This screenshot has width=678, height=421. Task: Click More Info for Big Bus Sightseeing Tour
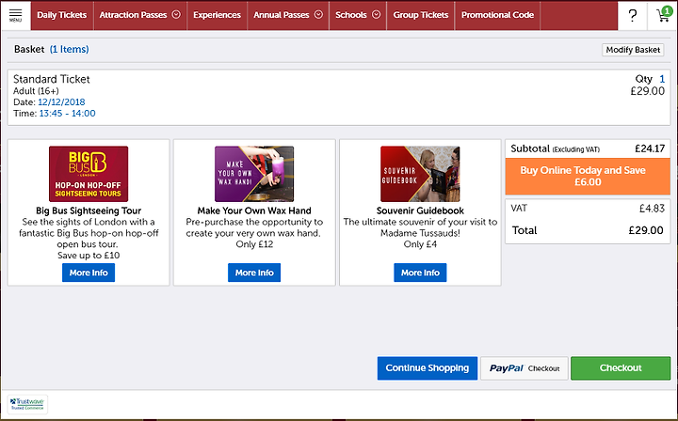click(x=89, y=273)
